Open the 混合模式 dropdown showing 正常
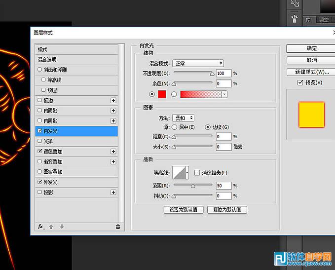The width and height of the screenshot is (335, 270). pos(198,63)
